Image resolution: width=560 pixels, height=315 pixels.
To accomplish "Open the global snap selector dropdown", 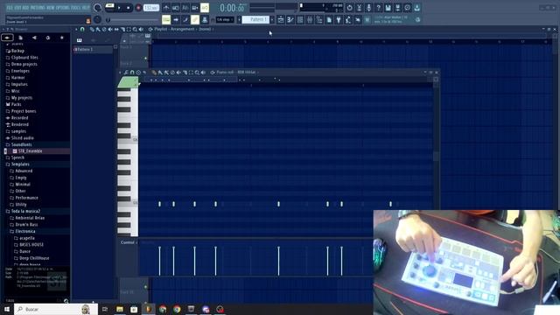I will click(x=225, y=19).
